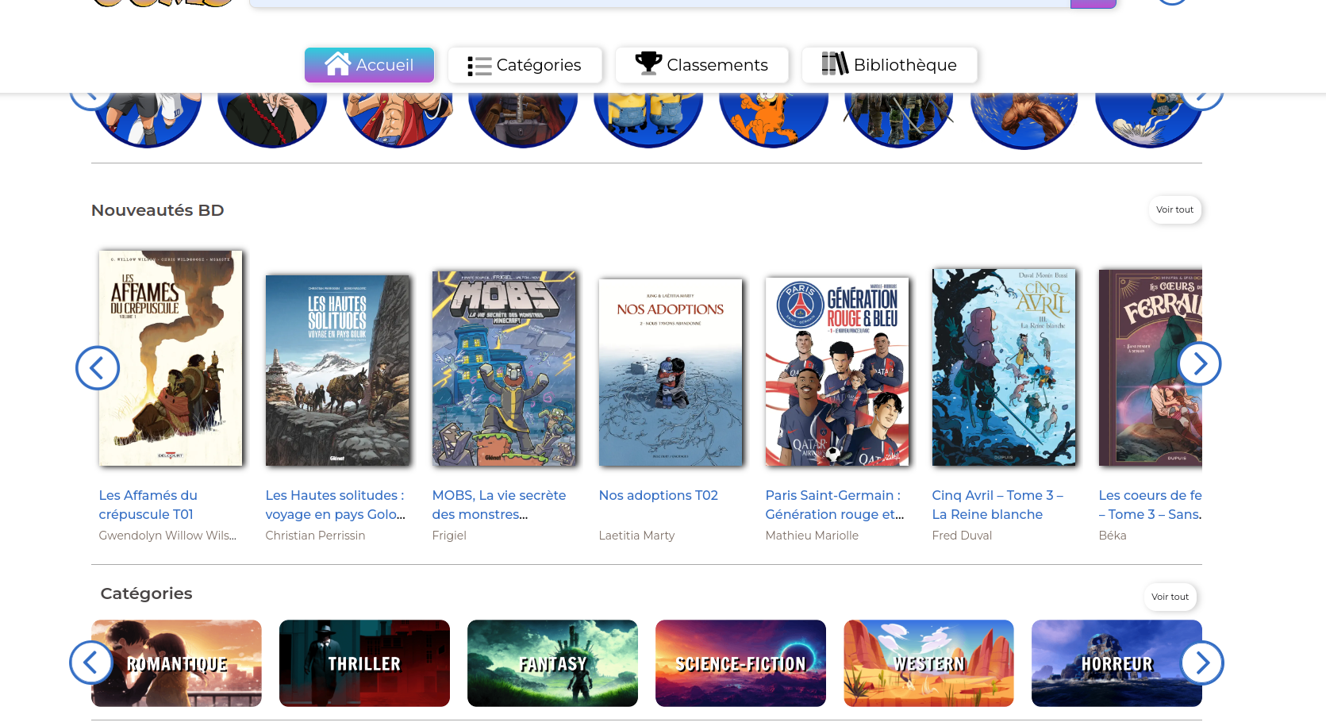Click author Fred Duval

click(x=962, y=536)
